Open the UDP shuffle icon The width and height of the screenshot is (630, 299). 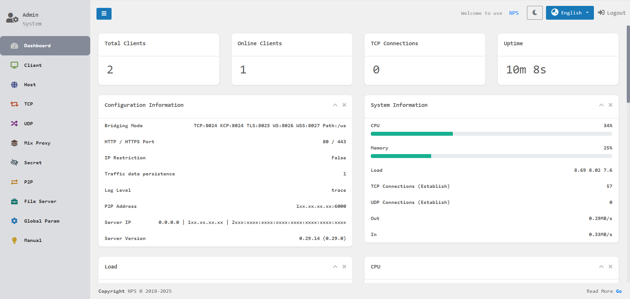click(x=14, y=123)
